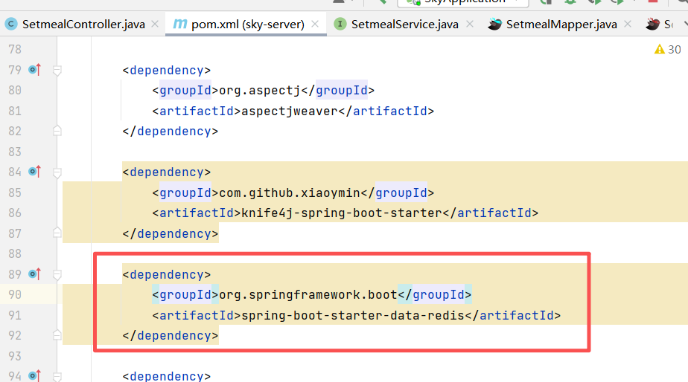This screenshot has height=382, width=688.
Task: Collapse the fold marker at line 92
Action: pos(57,334)
